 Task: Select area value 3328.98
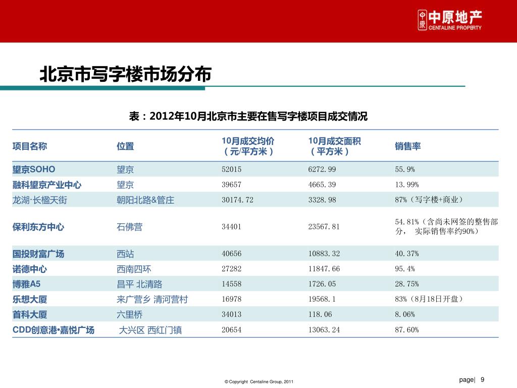tap(322, 200)
